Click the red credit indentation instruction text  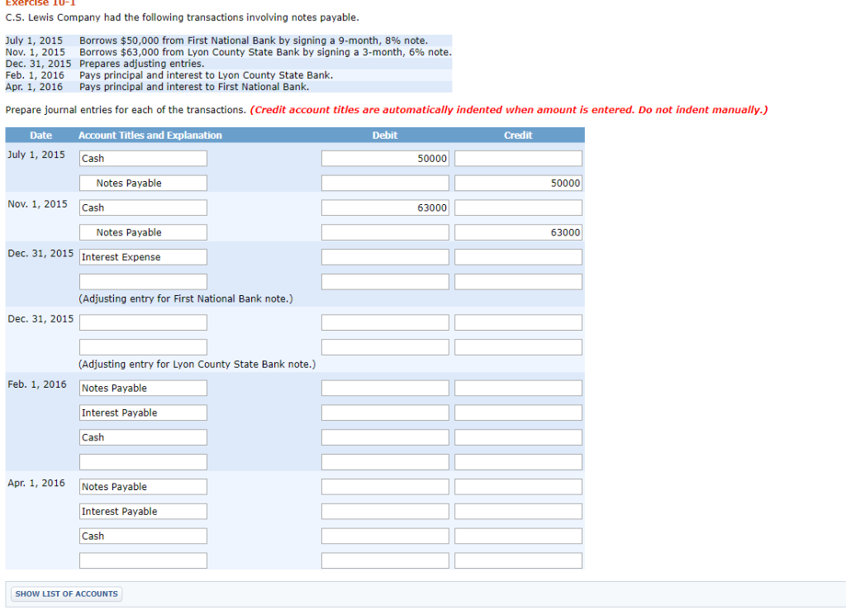pyautogui.click(x=509, y=110)
